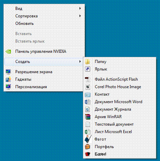This screenshot has width=160, height=161.
Task: Click the Microsoft Word document icon
Action: click(x=88, y=102)
